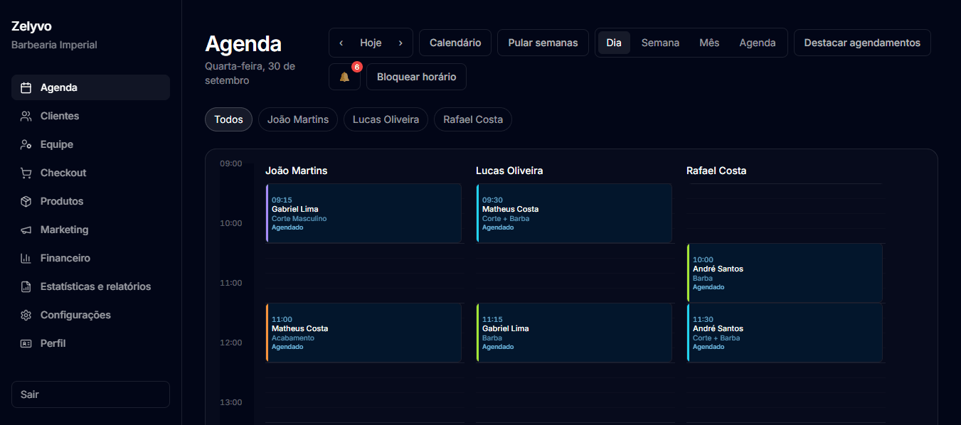Go to previous day with left chevron
The width and height of the screenshot is (961, 425).
point(341,43)
